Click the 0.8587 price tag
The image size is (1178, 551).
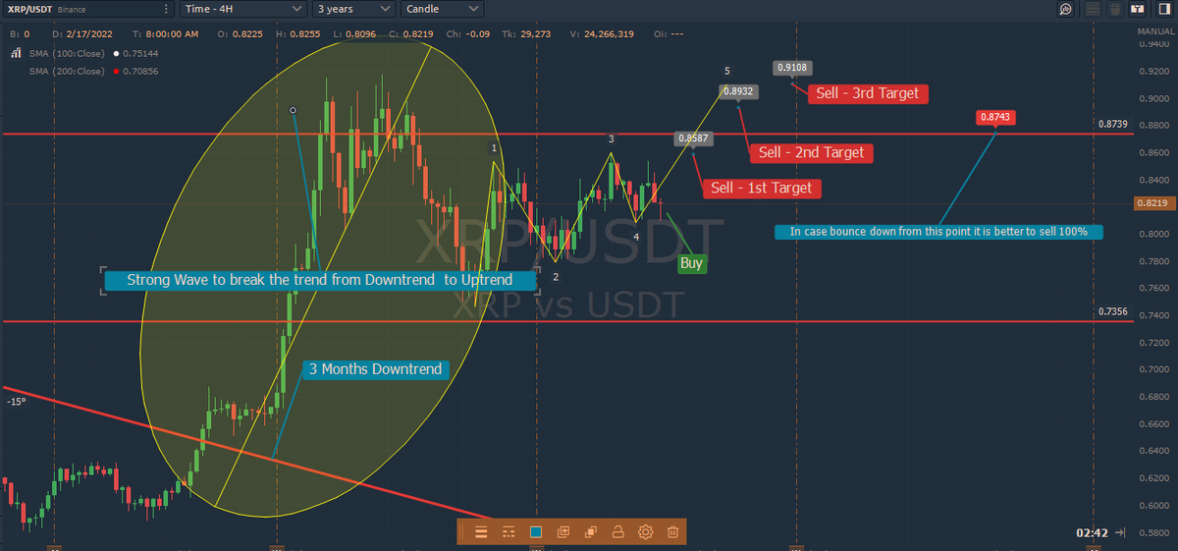[691, 139]
